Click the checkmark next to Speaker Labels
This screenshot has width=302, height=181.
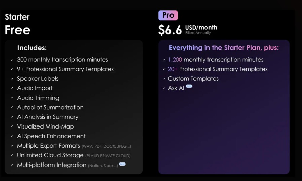coord(12,79)
